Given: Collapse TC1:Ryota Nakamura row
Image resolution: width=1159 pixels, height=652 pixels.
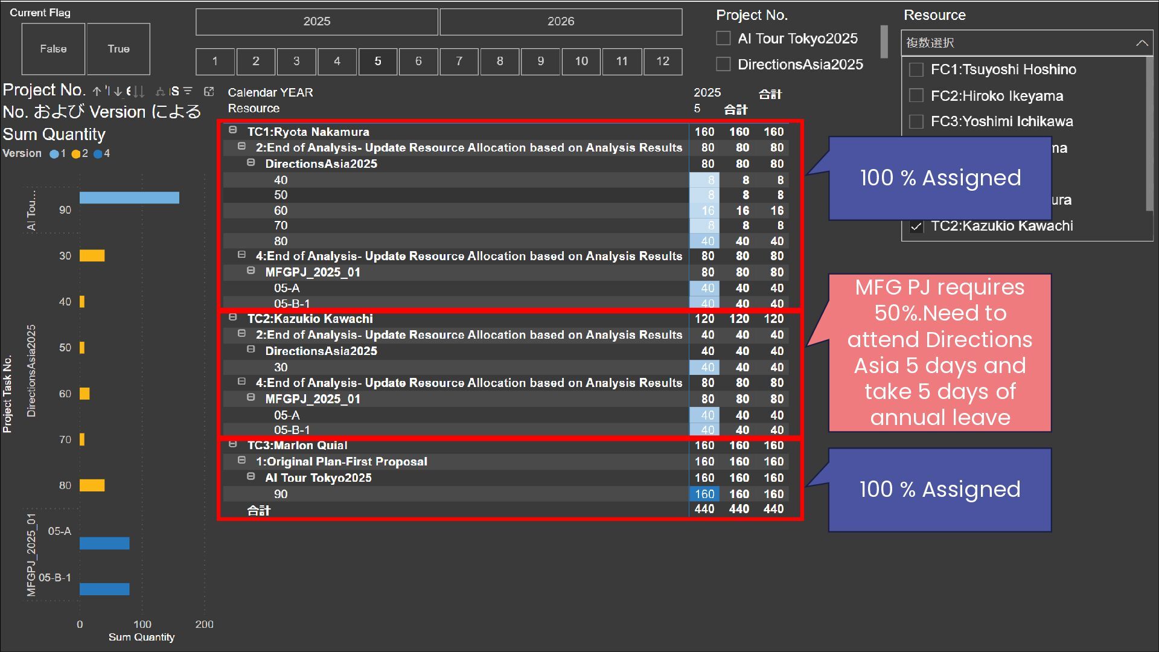Looking at the screenshot, I should tap(232, 130).
